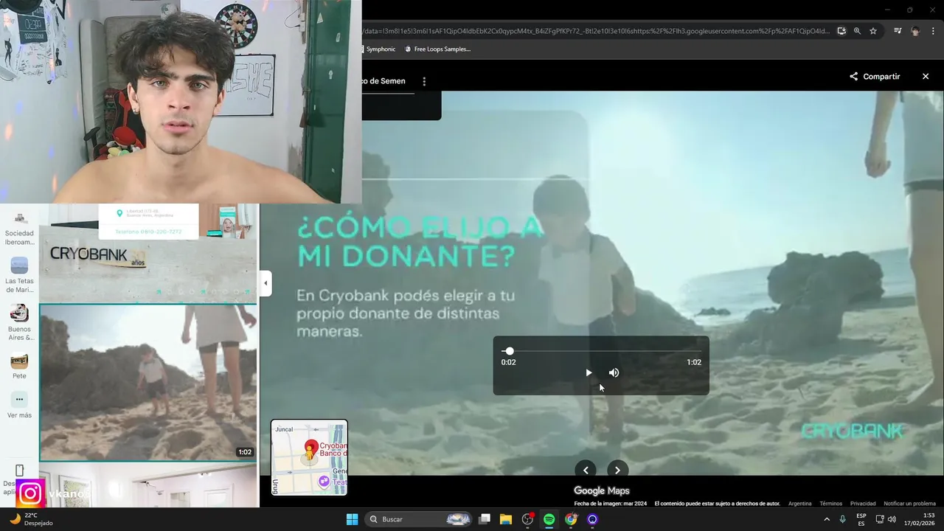Screen dimensions: 944x531
Task: Open the Symphonic bookmark
Action: coord(378,49)
